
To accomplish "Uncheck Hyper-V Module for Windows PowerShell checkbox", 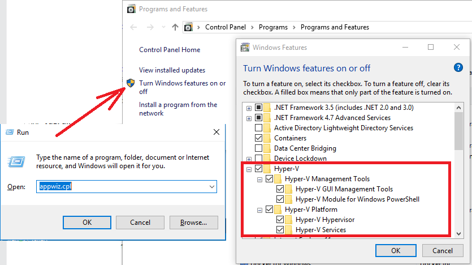I will point(280,199).
